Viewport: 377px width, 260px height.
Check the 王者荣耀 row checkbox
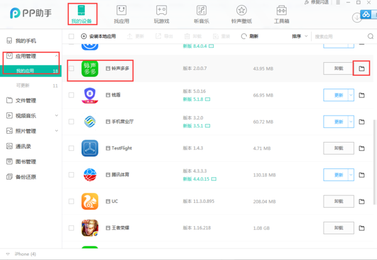(x=72, y=228)
